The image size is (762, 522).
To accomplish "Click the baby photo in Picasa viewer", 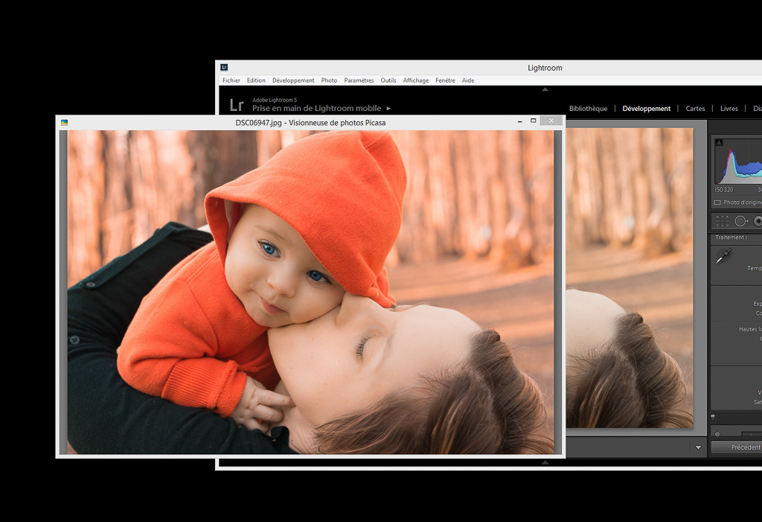I will click(x=310, y=292).
